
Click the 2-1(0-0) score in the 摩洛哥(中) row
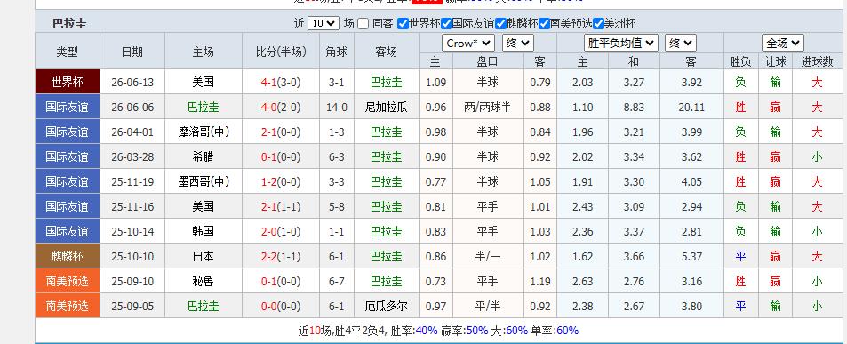pyautogui.click(x=281, y=132)
